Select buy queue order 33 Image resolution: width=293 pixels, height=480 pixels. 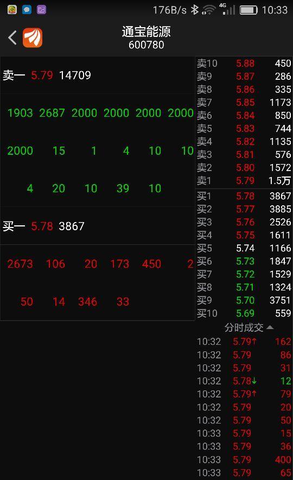(x=123, y=302)
